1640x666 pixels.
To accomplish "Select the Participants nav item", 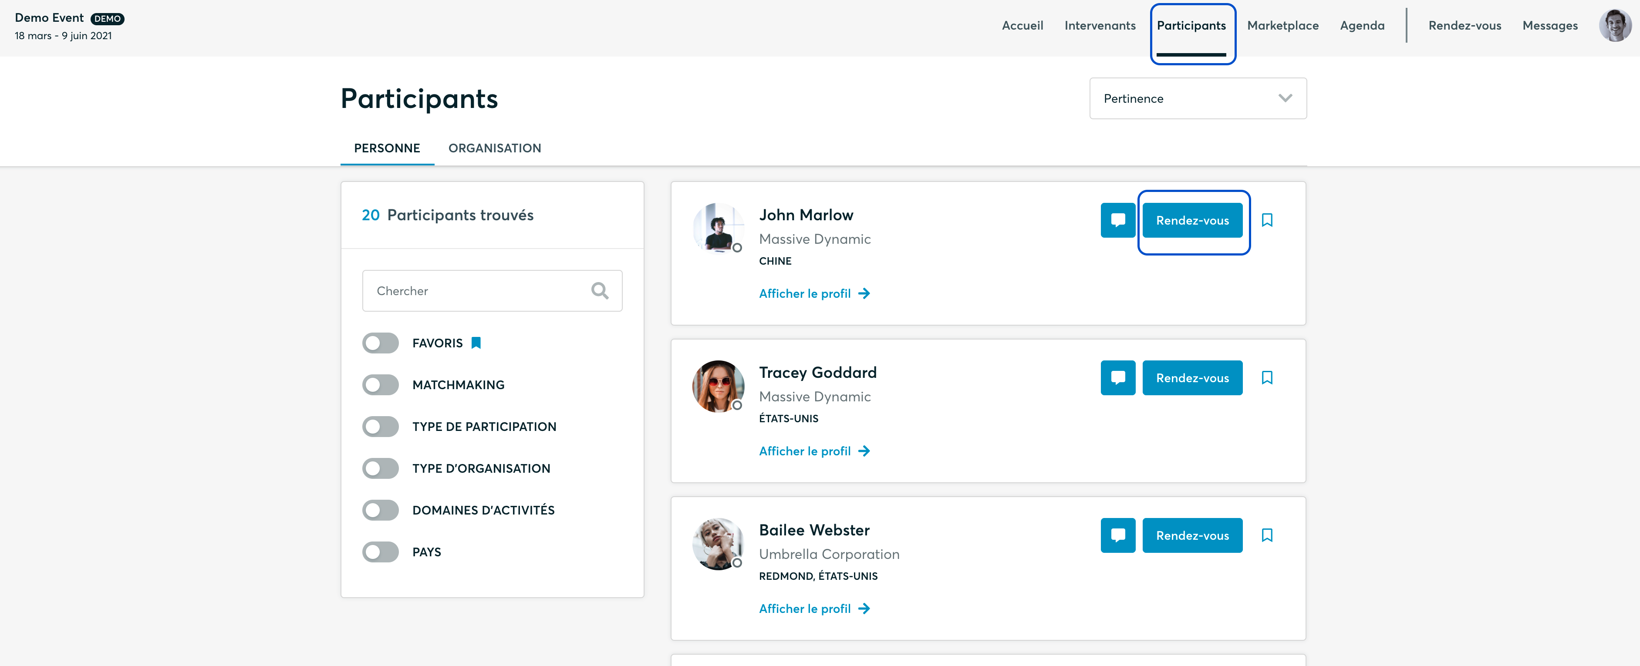I will click(x=1191, y=25).
